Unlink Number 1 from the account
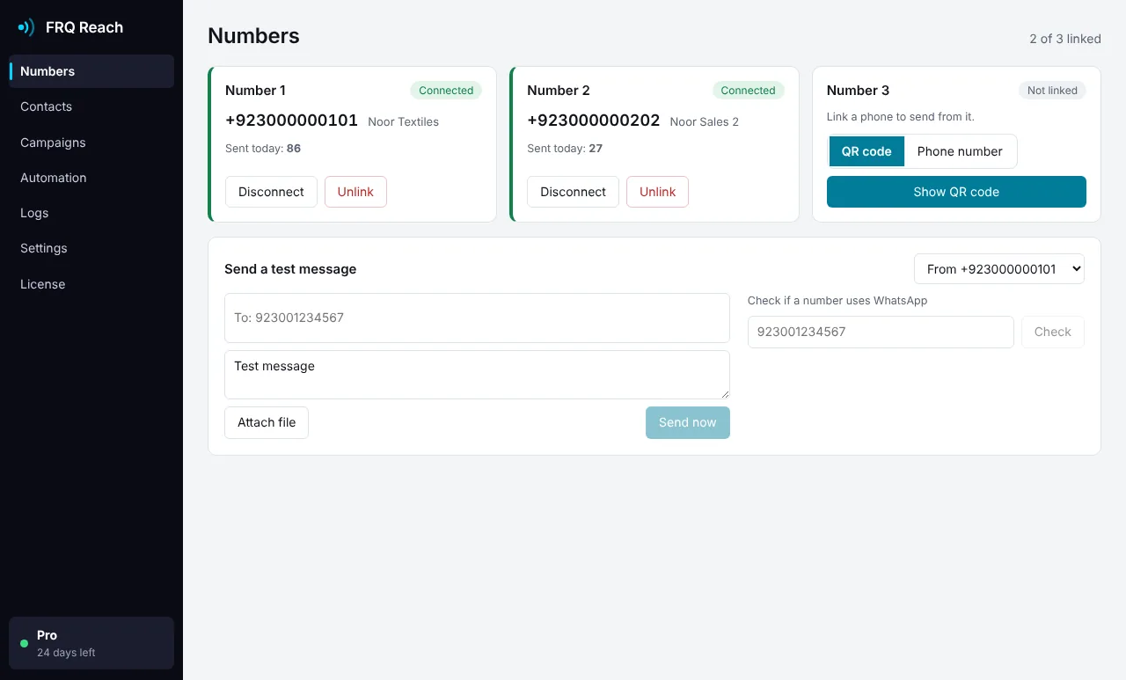Image resolution: width=1126 pixels, height=680 pixels. pyautogui.click(x=355, y=192)
